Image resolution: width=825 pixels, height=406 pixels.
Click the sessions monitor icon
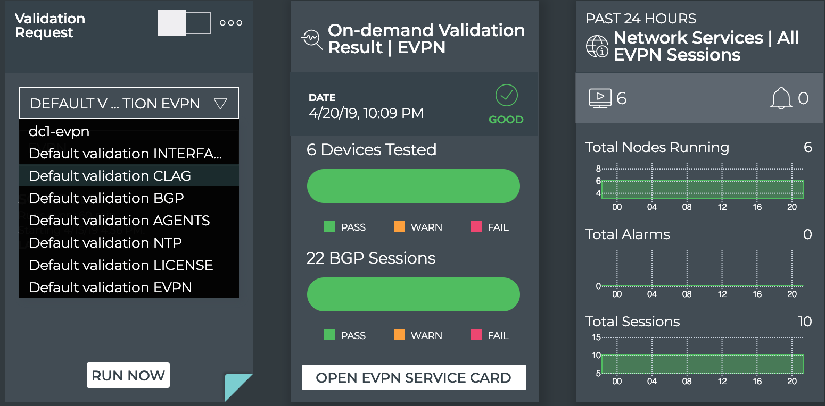(x=600, y=98)
